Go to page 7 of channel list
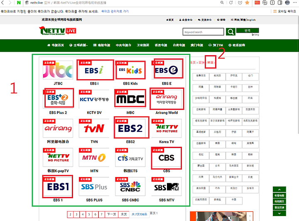Viewport: 299px width, 221px height. (x=102, y=214)
